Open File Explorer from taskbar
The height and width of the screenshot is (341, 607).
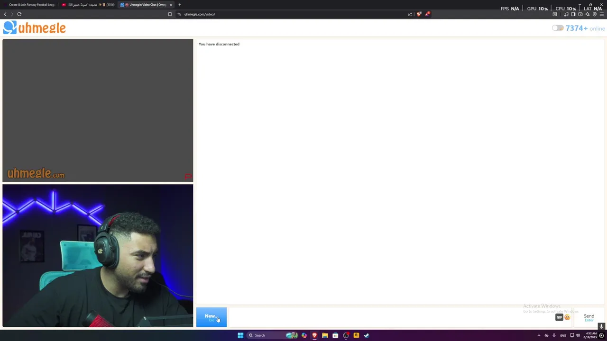tap(325, 335)
